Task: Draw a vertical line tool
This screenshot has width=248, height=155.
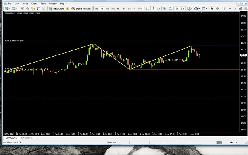Action: pos(224,9)
